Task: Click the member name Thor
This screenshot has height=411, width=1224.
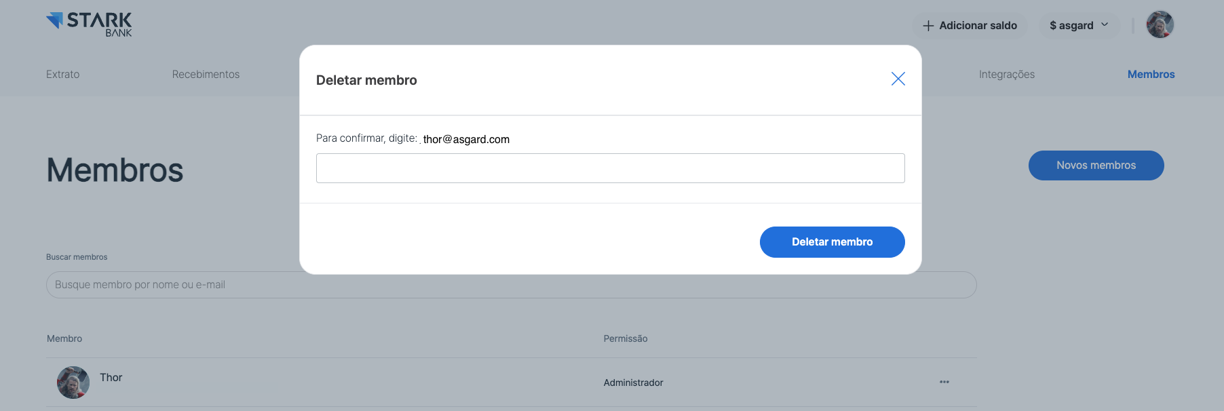Action: [111, 378]
